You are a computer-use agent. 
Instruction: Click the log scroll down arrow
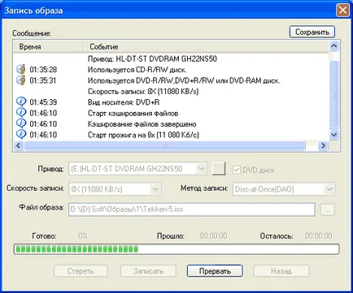[334, 135]
